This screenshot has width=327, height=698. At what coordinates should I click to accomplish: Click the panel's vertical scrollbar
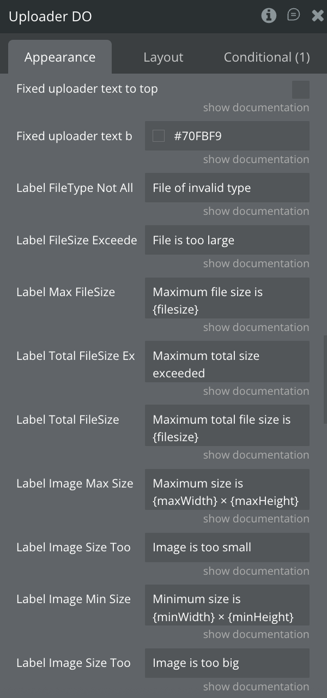pos(325,379)
